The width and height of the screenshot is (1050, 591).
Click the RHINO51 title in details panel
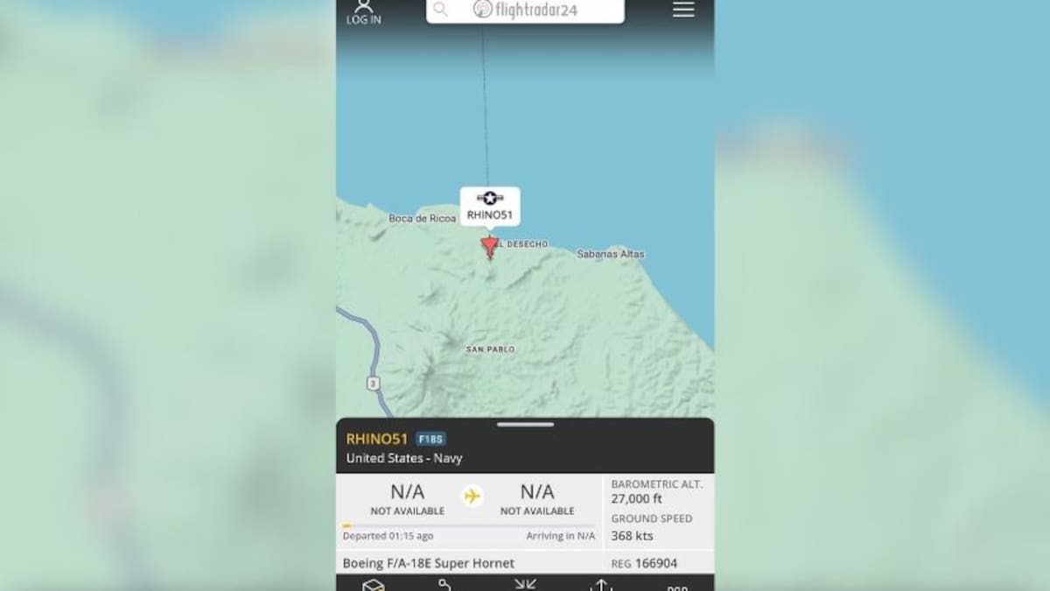377,439
